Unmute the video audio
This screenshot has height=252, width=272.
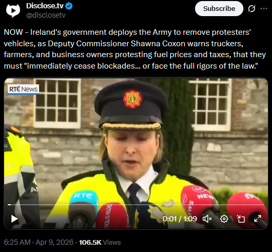click(207, 219)
